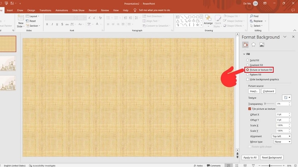The height and width of the screenshot is (167, 298).
Task: Open the Section dropdown
Action: point(33,26)
